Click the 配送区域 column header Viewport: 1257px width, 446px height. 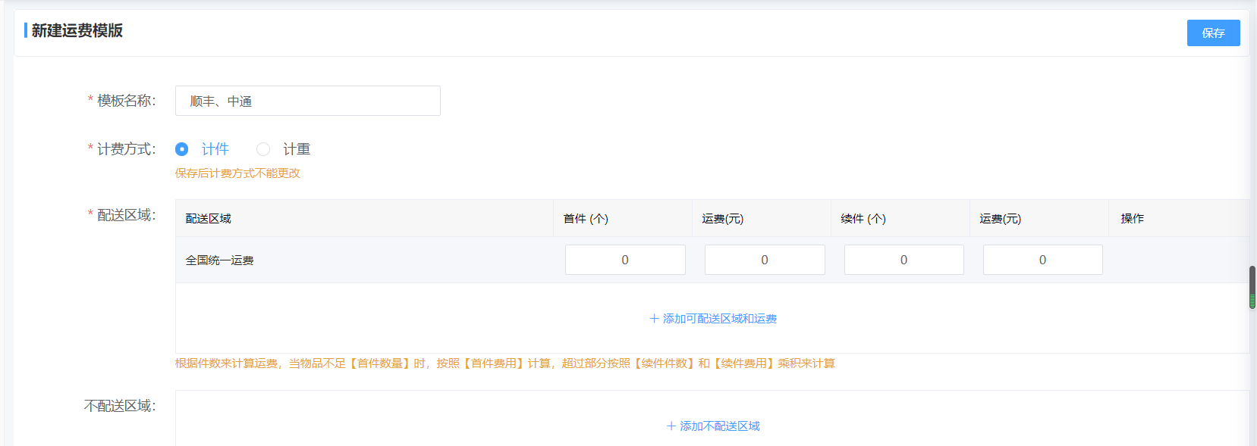pos(209,219)
